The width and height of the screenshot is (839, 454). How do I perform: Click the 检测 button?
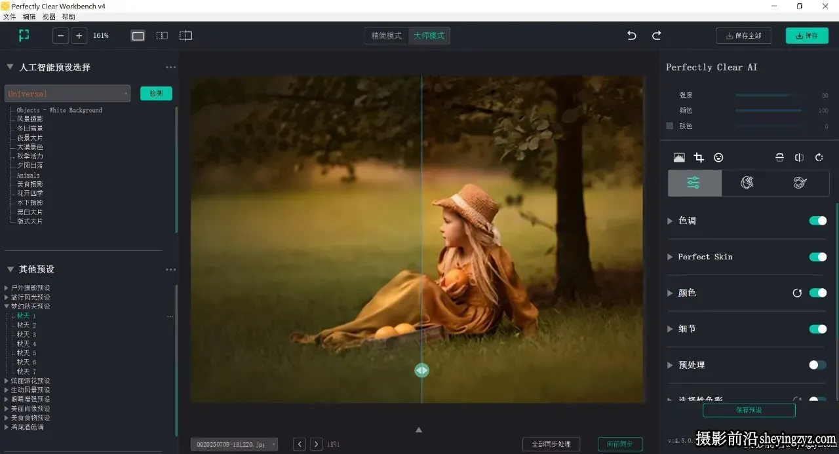point(156,94)
